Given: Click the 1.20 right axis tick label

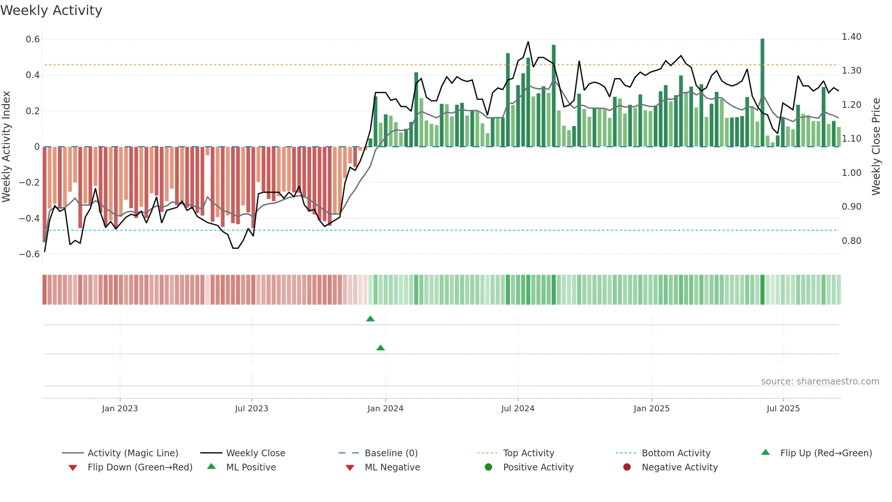Looking at the screenshot, I should (x=851, y=105).
